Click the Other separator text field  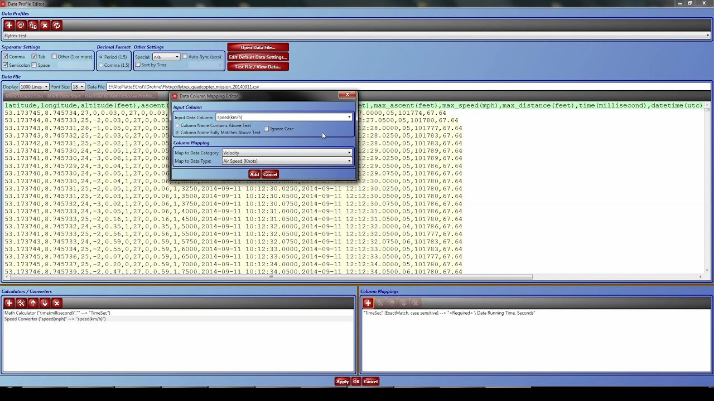pyautogui.click(x=75, y=65)
